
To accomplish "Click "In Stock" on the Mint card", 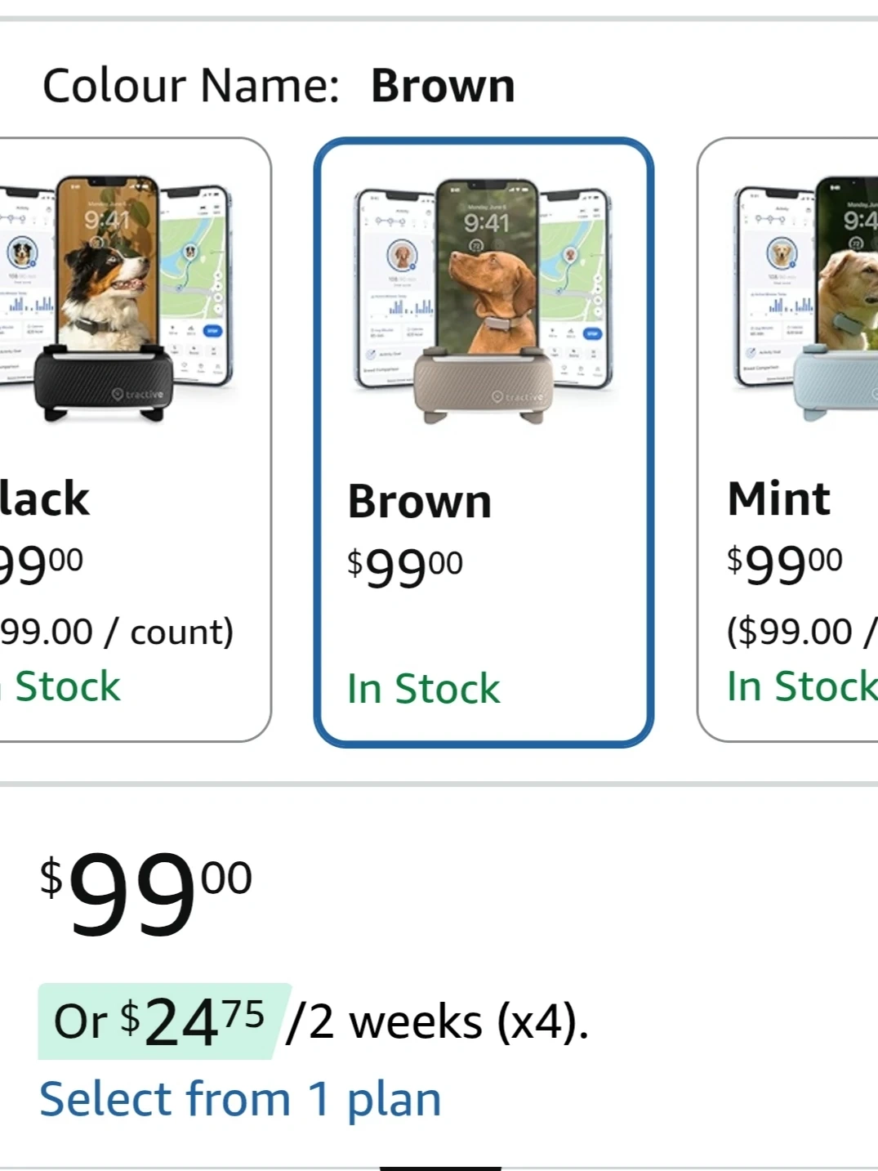I will pyautogui.click(x=800, y=686).
